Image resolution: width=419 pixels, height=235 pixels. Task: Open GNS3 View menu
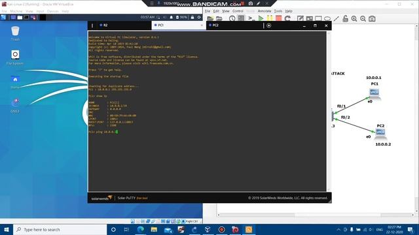point(226,11)
